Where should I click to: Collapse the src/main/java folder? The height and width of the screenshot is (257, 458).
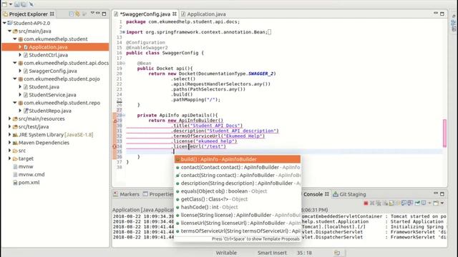(9, 31)
